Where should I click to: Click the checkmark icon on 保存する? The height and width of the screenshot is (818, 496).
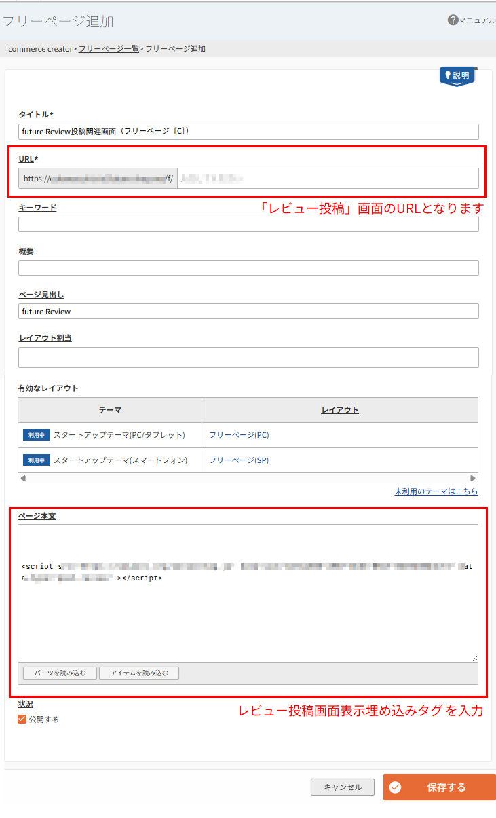(x=396, y=787)
